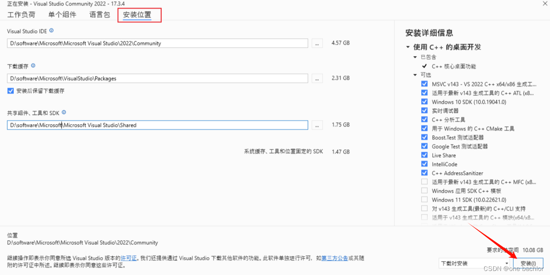Enable C++ MFC for v143 build tools

coord(424,182)
